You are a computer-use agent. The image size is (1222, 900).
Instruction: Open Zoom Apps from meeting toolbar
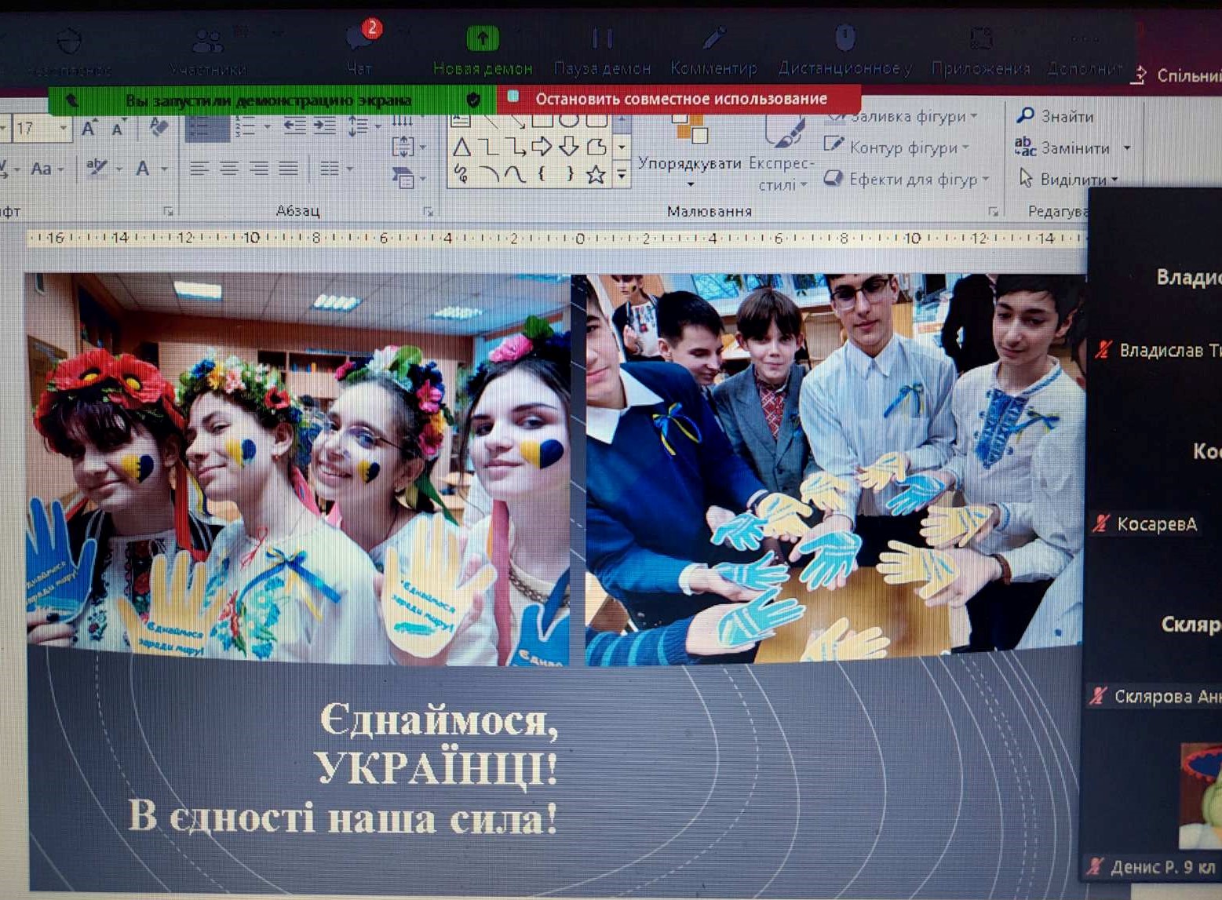click(x=980, y=51)
